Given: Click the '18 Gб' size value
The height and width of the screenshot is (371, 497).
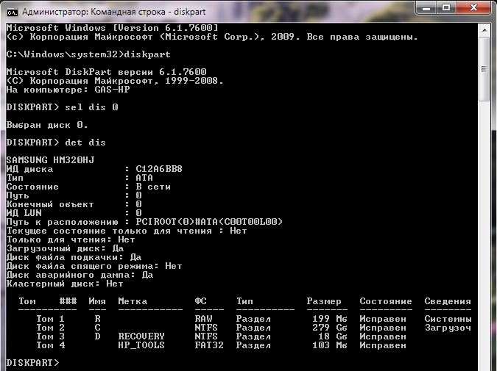Looking at the screenshot, I should 333,336.
